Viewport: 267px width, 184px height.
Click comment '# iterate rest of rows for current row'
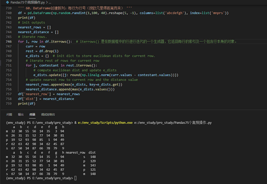click(62, 61)
